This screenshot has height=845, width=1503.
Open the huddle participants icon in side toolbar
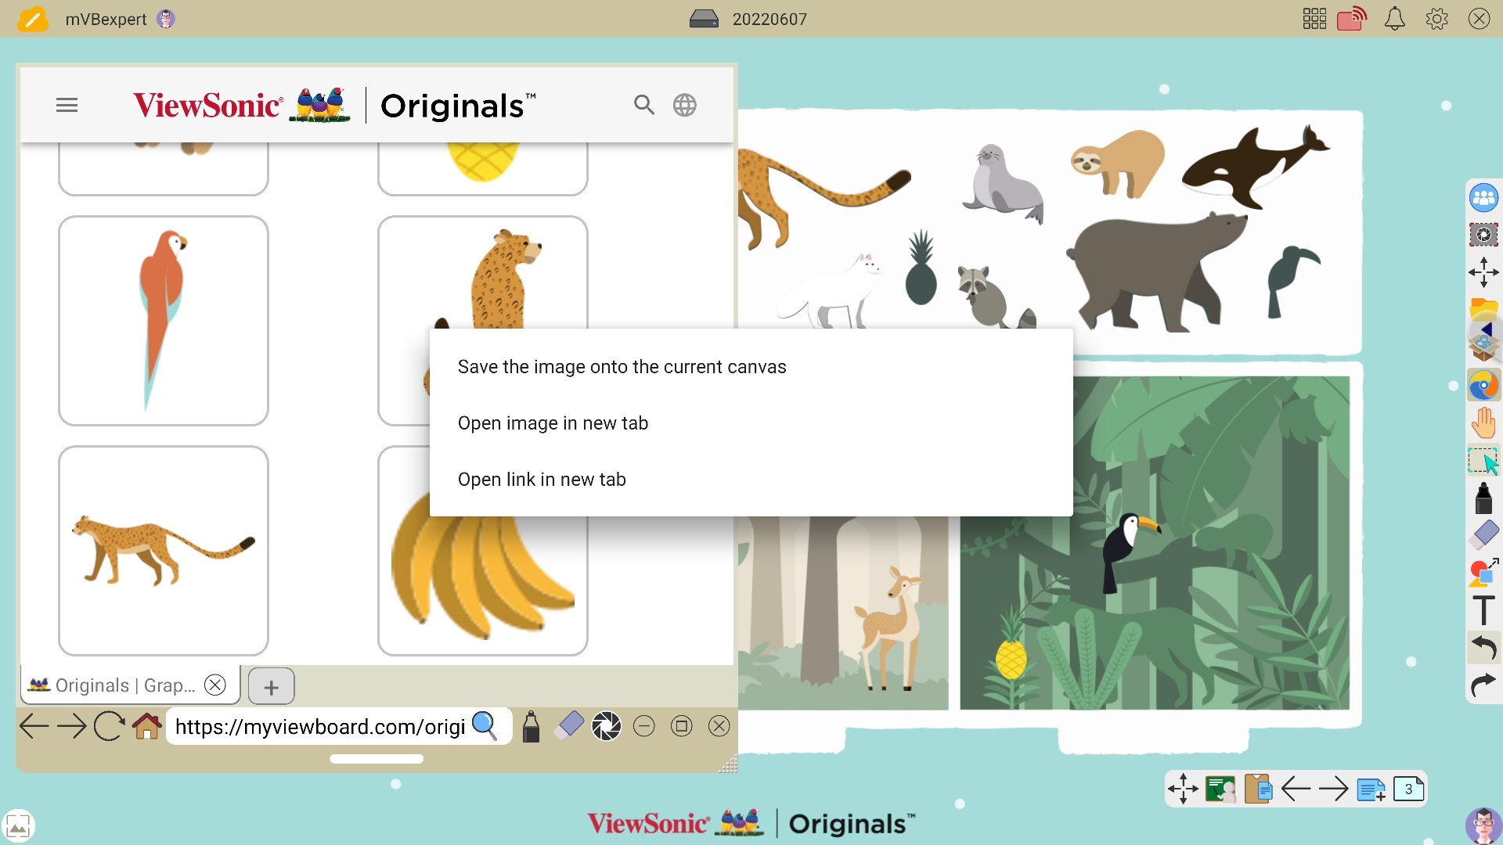[1483, 198]
